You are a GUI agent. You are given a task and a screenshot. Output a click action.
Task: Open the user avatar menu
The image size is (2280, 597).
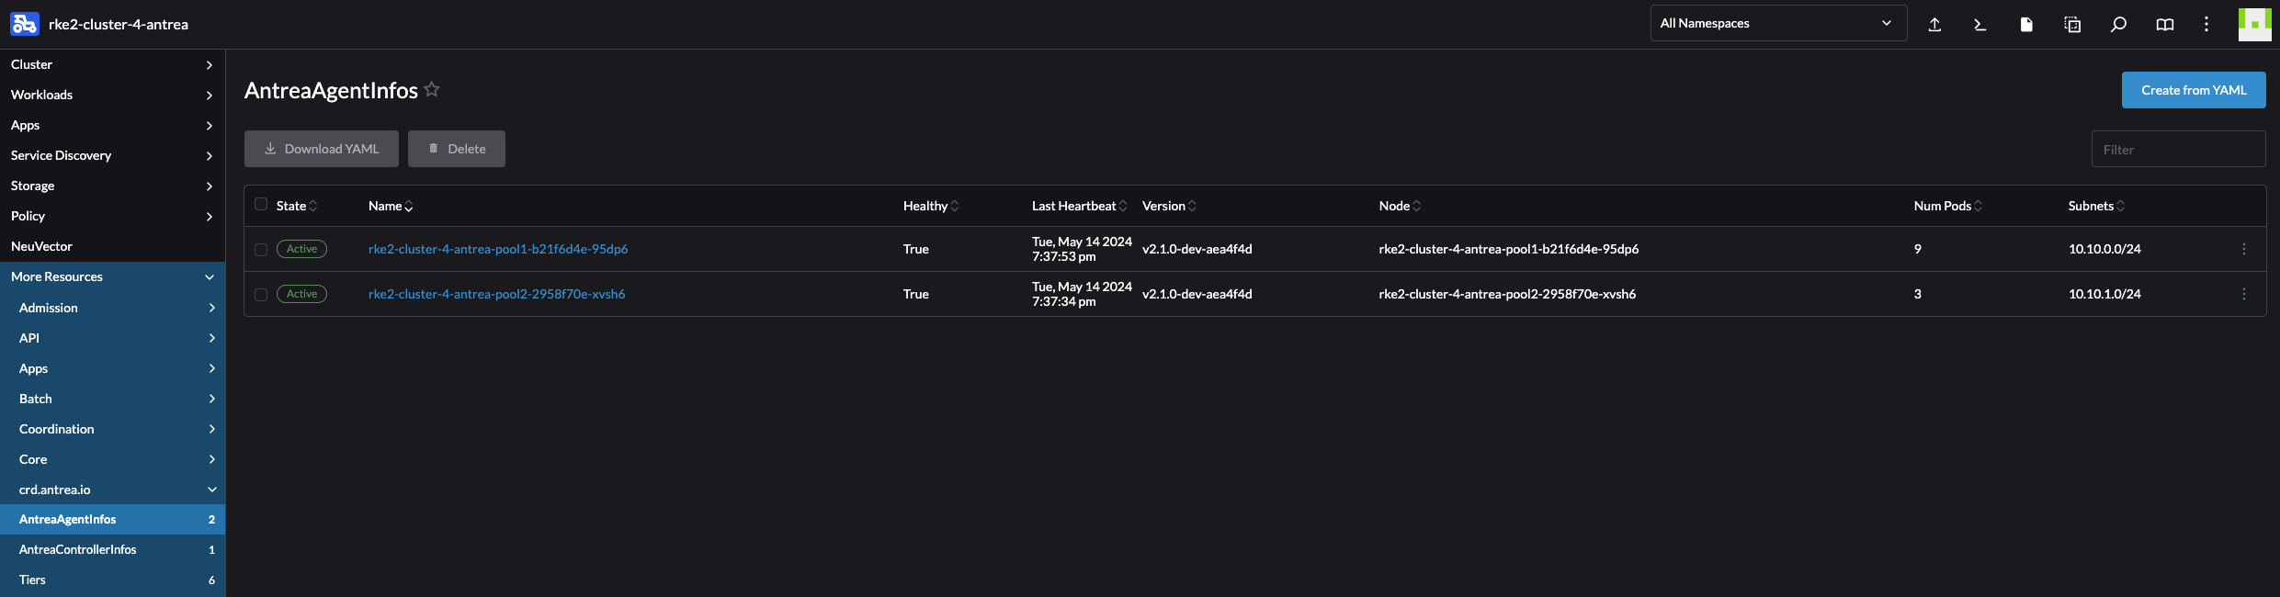(x=2254, y=25)
